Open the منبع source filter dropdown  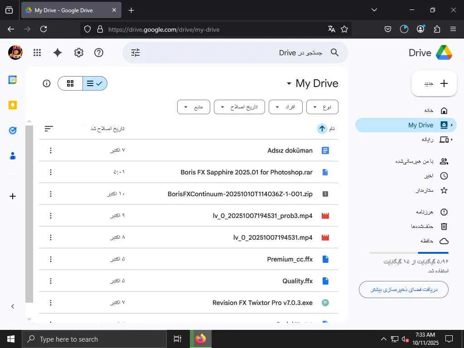[193, 107]
